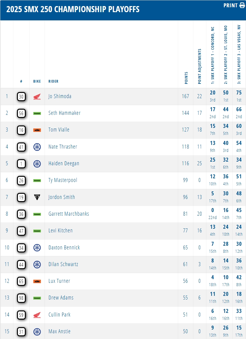This screenshot has height=339, width=246.
Task: Open Lux Turner's rider profile
Action: (x=59, y=281)
